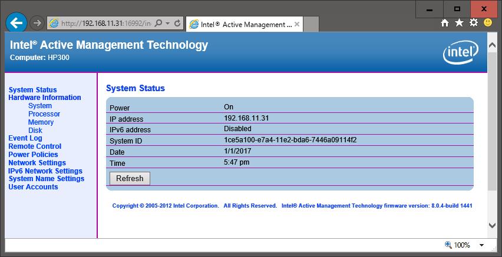502x257 pixels.
Task: Open the Memory hardware sub-link
Action: point(41,122)
